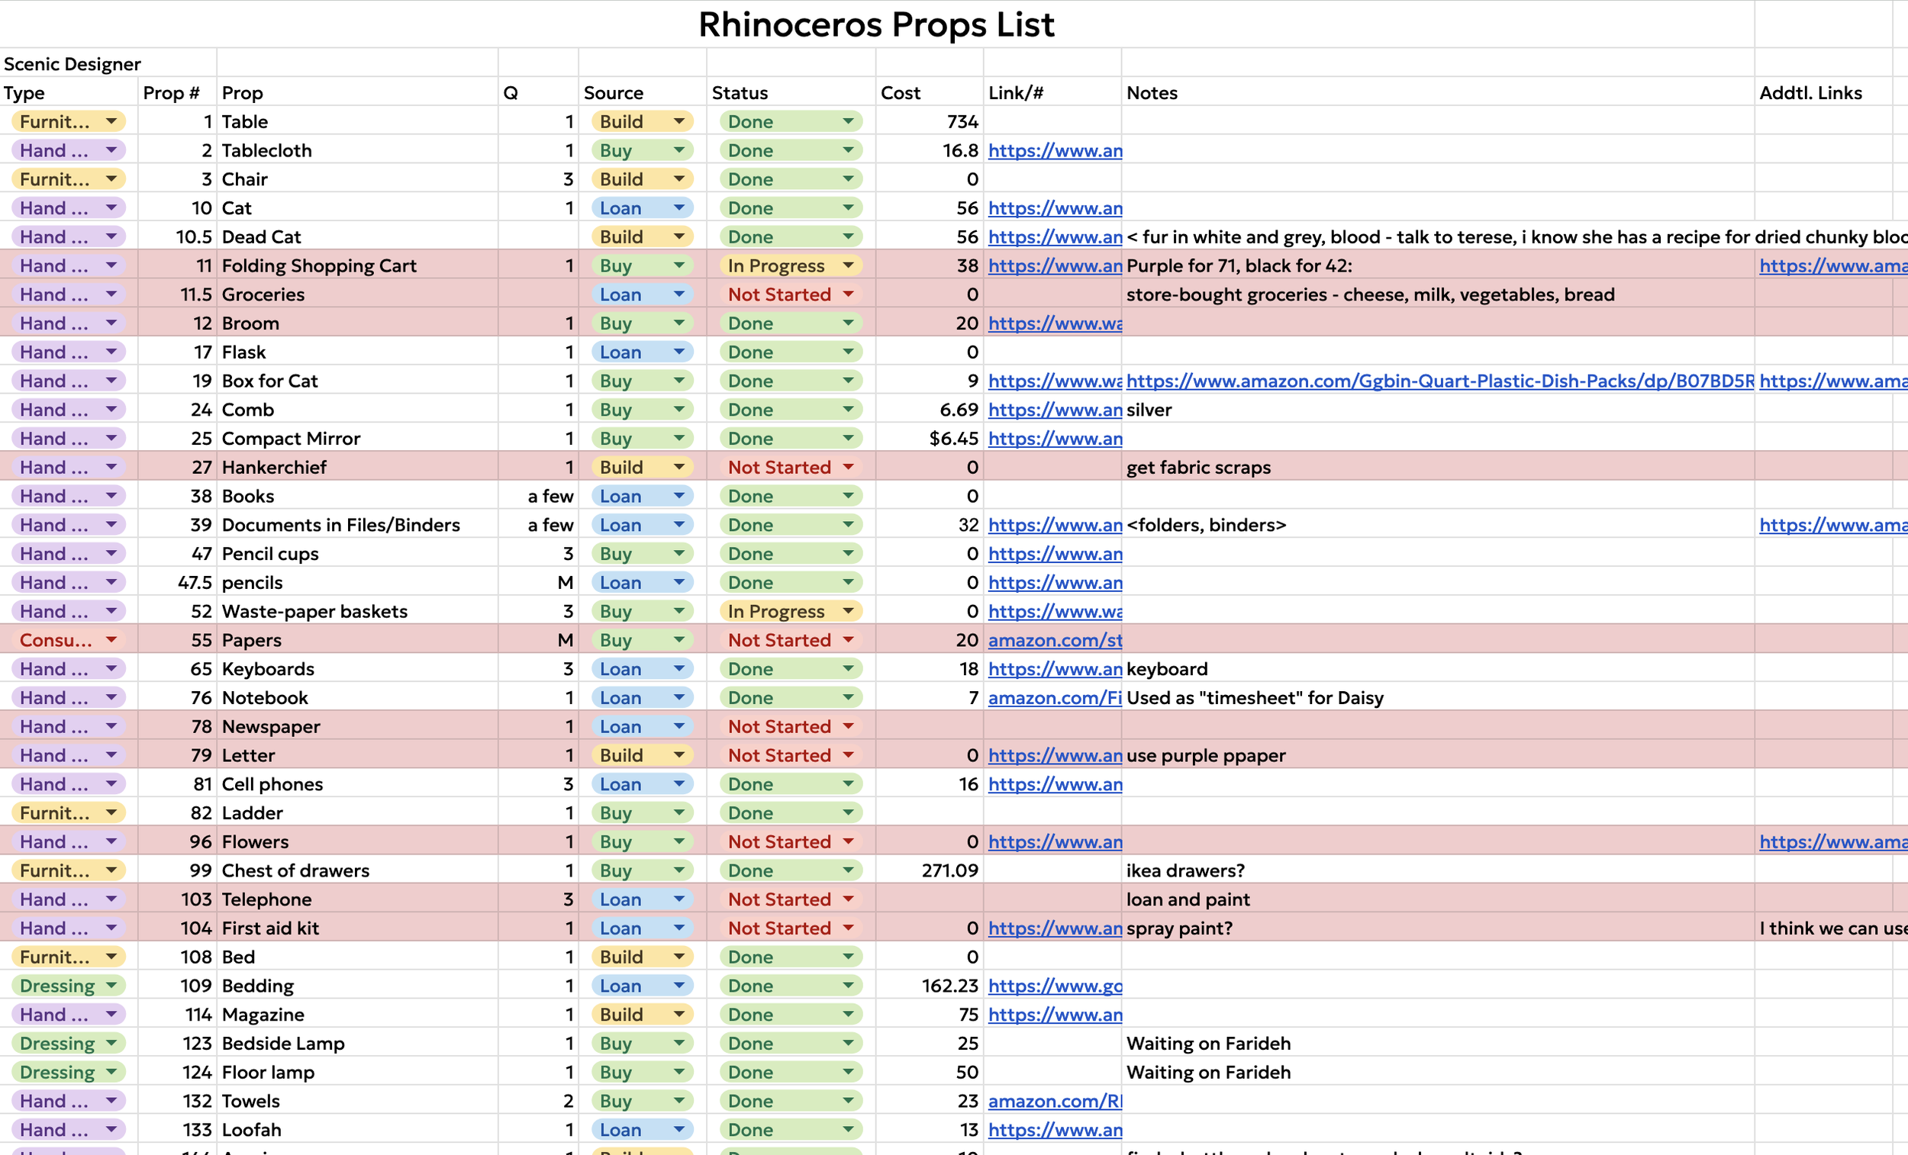Select the cost cell showing 271.09
1908x1155 pixels.
tap(930, 870)
